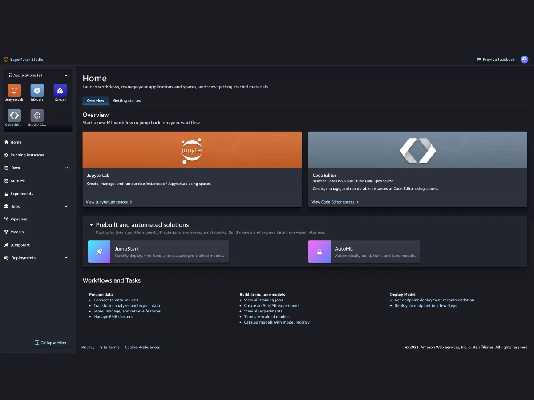Select the JumpStart rocket icon
Viewport: 534px width, 400px height.
point(99,252)
